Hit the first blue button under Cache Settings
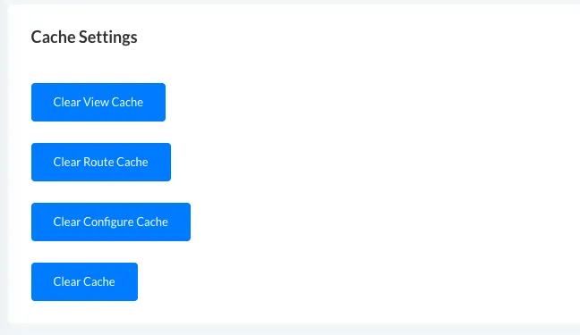Viewport: 580px width, 335px height. tap(98, 103)
